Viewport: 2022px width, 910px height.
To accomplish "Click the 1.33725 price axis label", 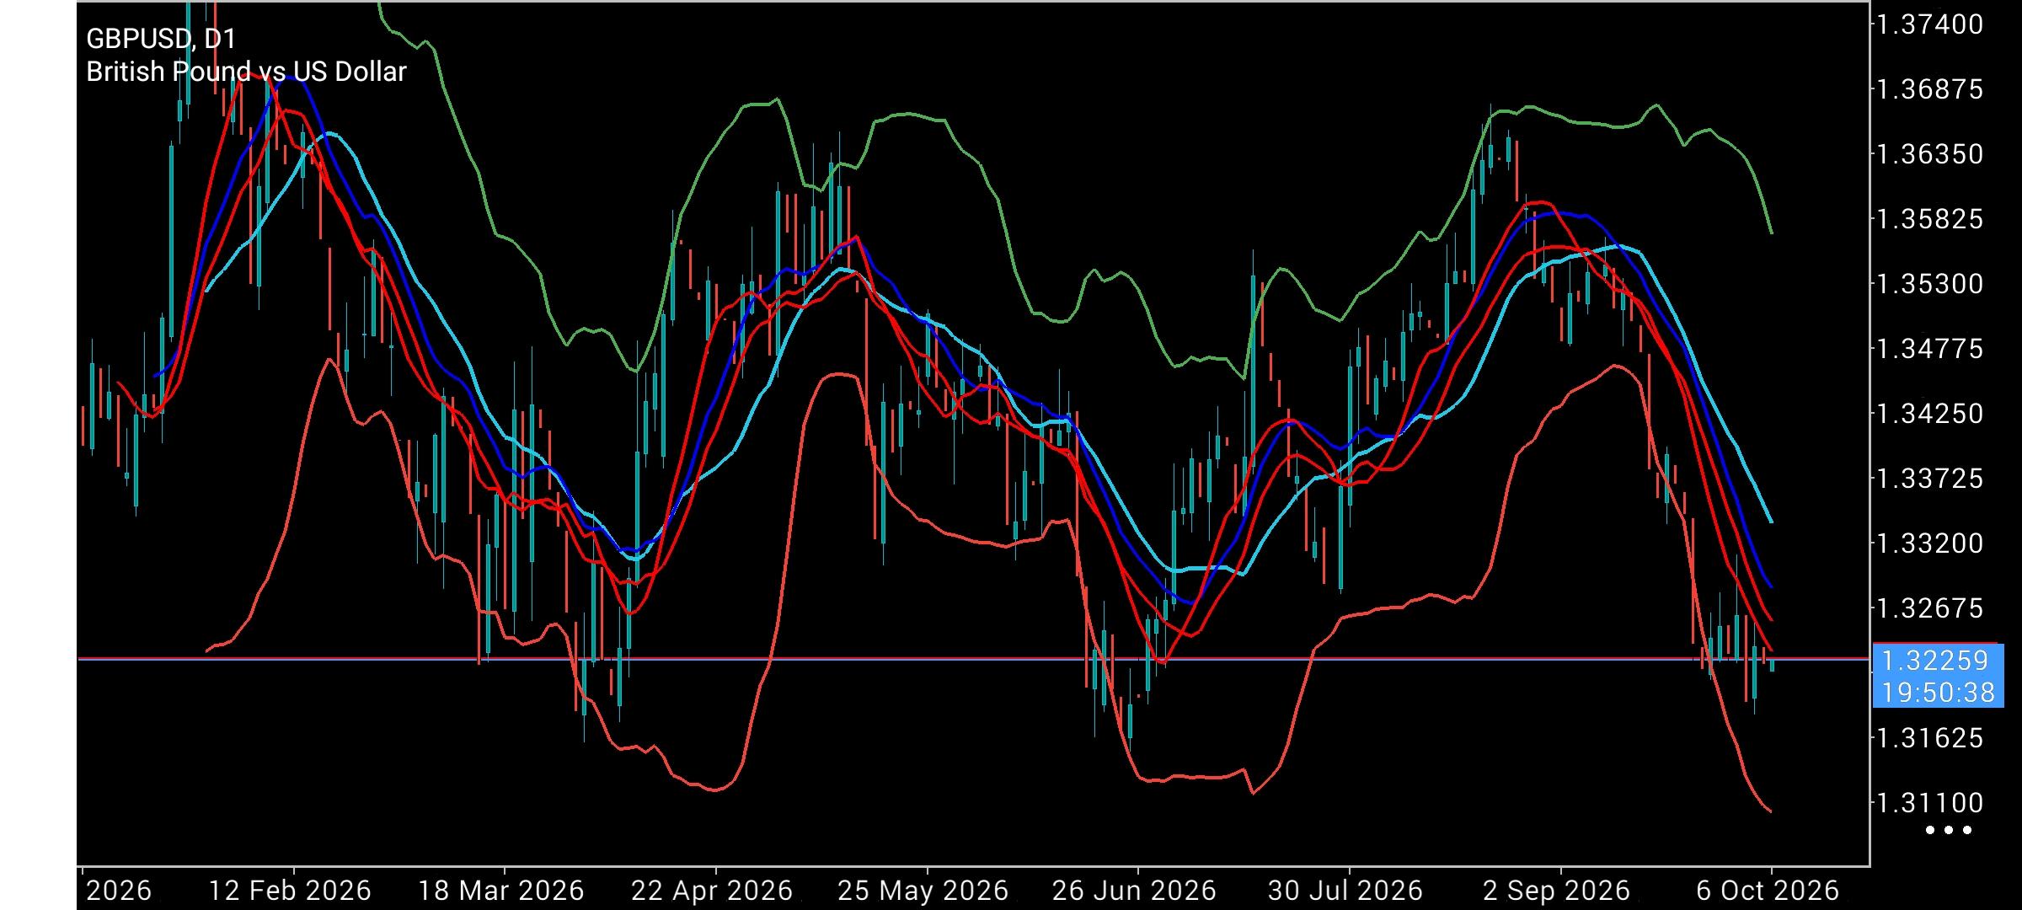I will (1930, 479).
